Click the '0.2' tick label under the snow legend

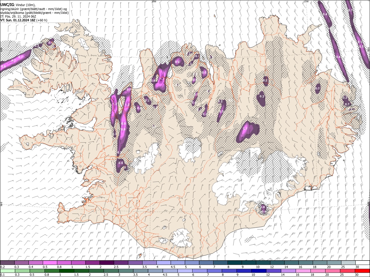[x=2, y=267]
